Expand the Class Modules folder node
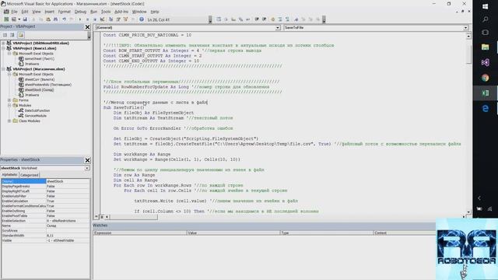The image size is (498, 280). pos(9,121)
